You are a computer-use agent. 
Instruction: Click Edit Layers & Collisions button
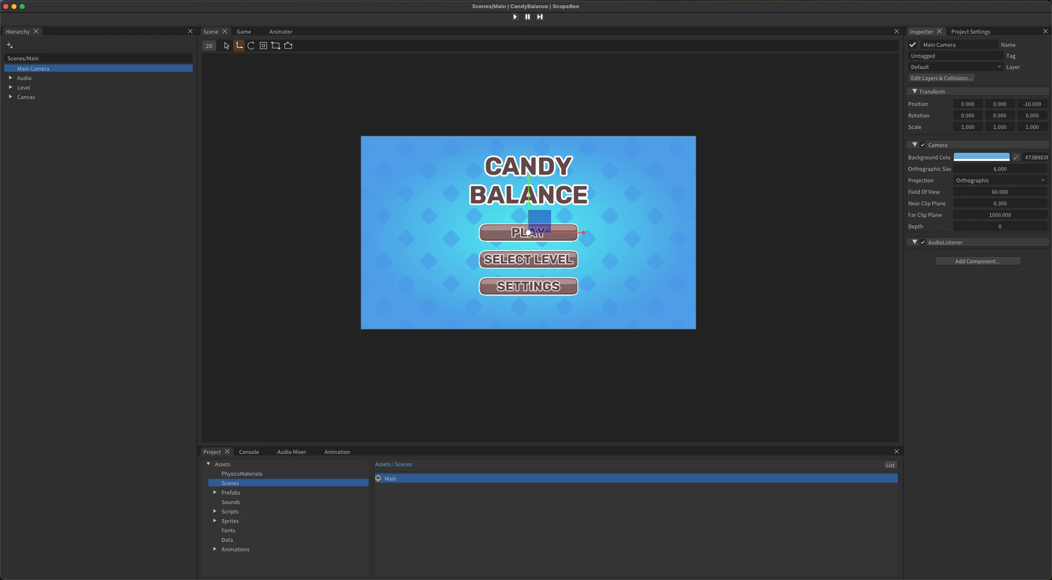(941, 78)
